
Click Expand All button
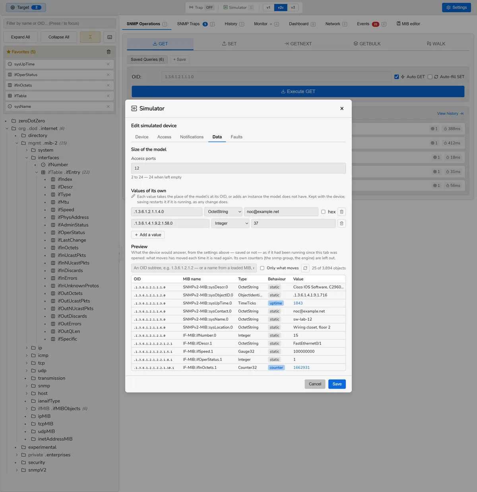20,37
